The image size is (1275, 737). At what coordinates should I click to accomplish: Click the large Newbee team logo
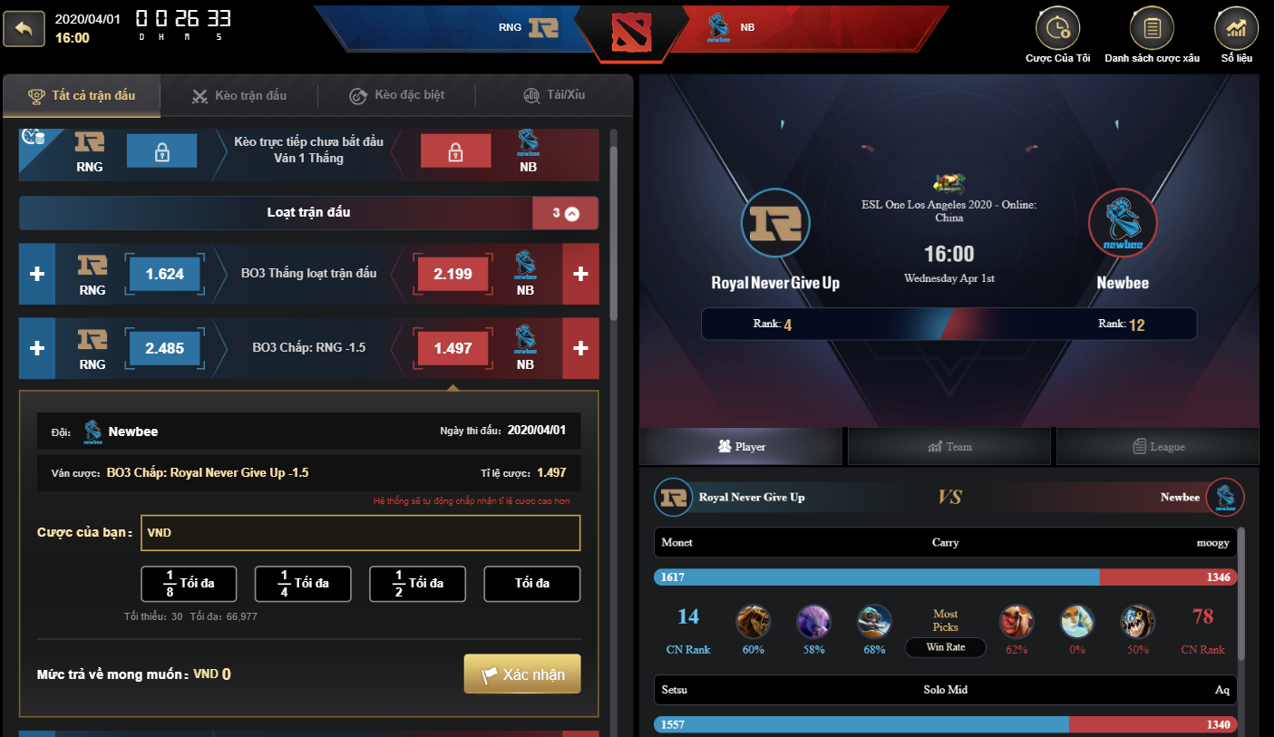[1123, 225]
